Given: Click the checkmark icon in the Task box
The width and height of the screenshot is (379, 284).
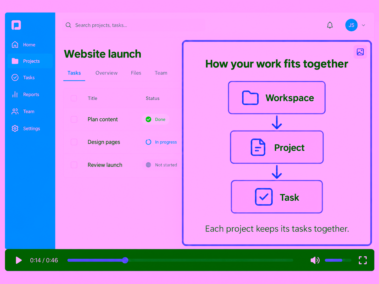Looking at the screenshot, I should (x=264, y=197).
